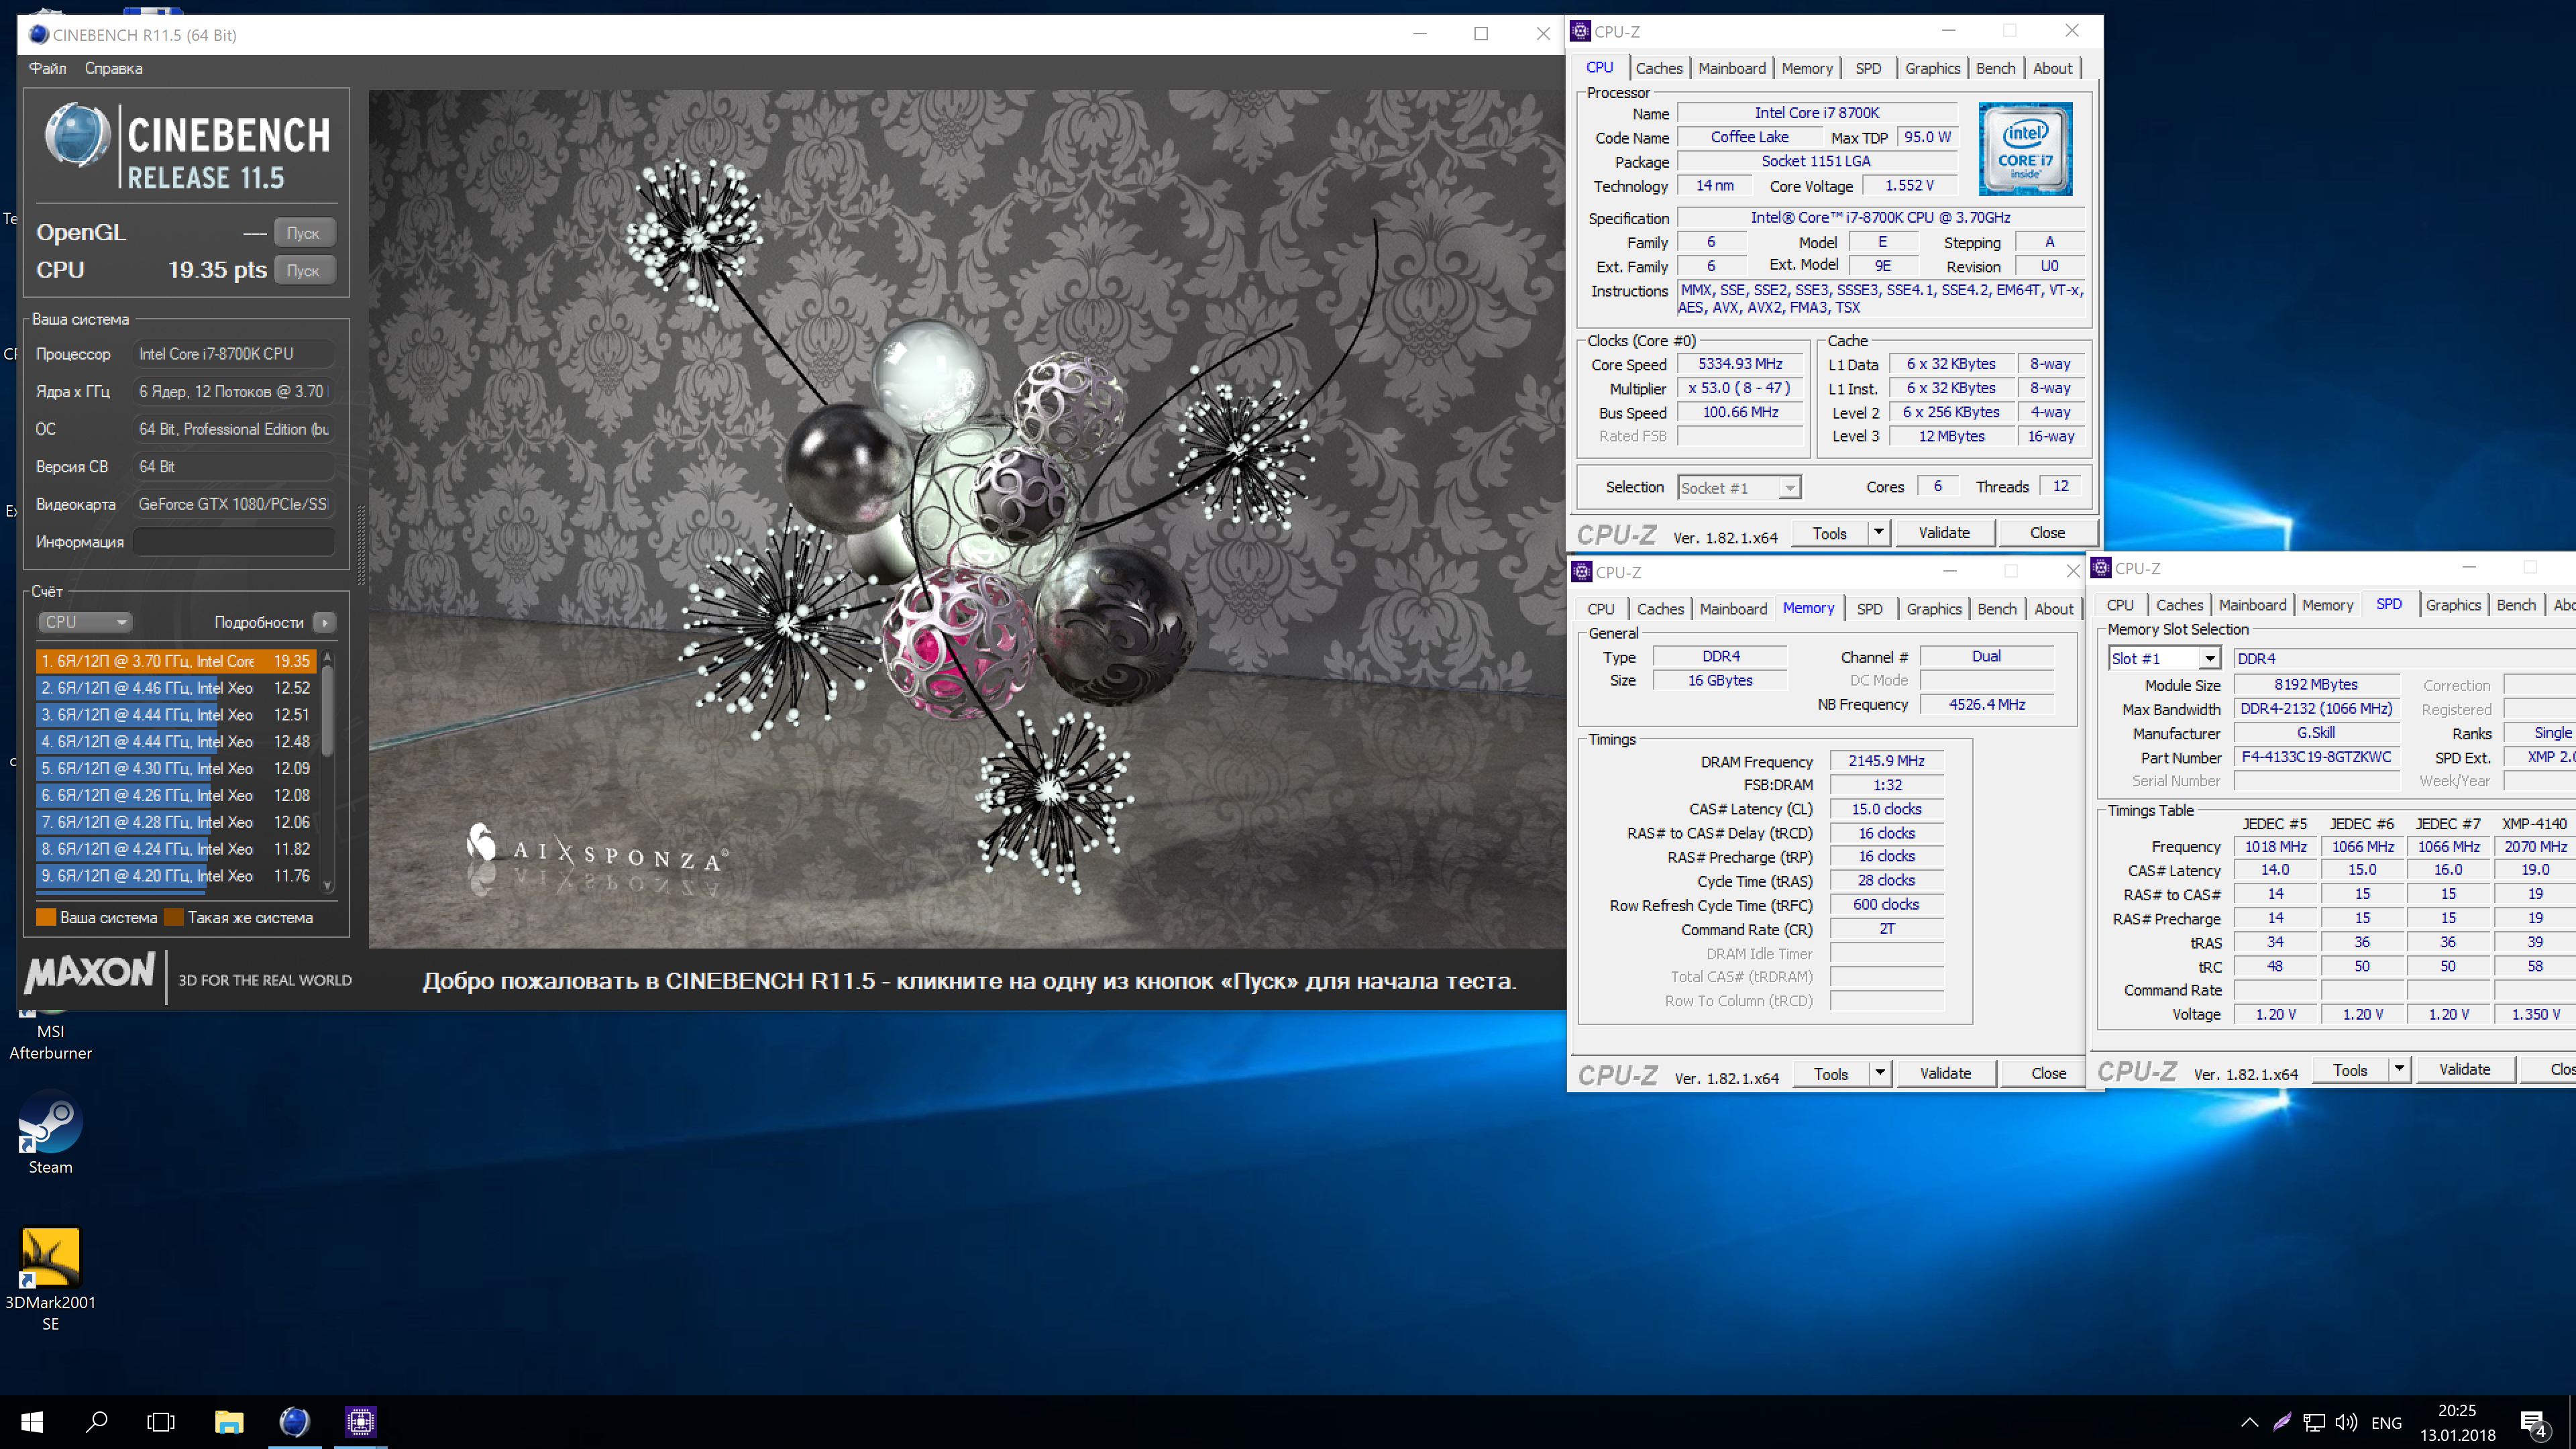
Task: Open network status in system tray
Action: point(2314,1422)
